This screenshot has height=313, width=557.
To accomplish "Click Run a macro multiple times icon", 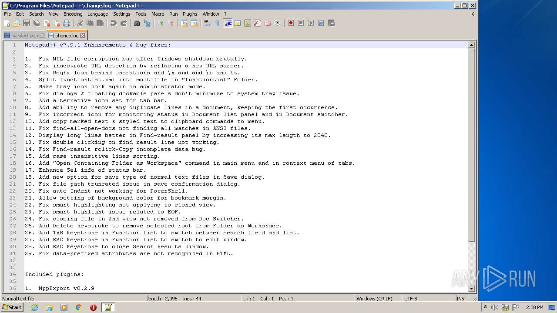I will [321, 23].
